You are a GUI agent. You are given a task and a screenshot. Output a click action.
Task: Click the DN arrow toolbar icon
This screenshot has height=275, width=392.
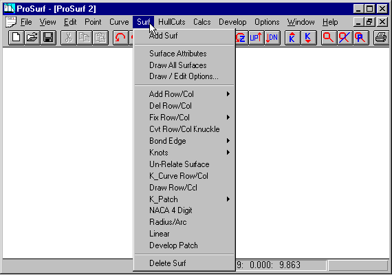[272, 38]
